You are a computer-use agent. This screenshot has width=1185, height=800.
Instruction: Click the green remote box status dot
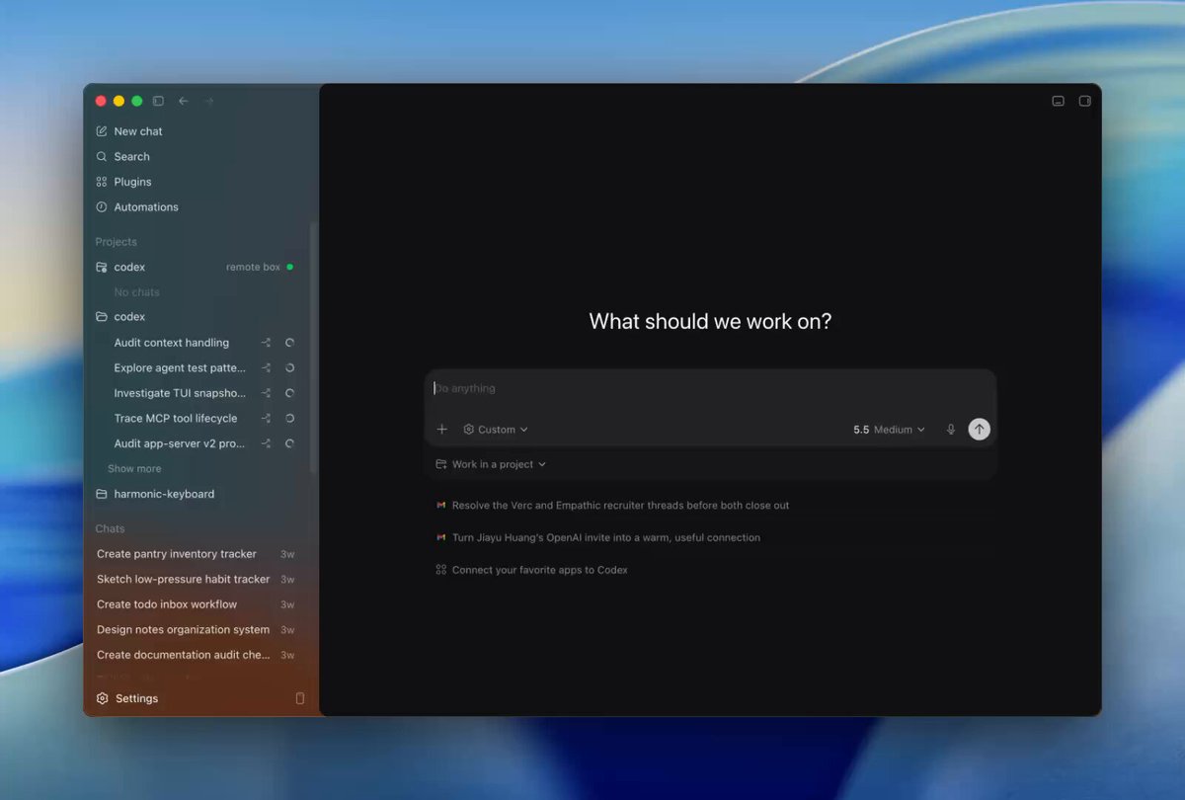coord(289,267)
